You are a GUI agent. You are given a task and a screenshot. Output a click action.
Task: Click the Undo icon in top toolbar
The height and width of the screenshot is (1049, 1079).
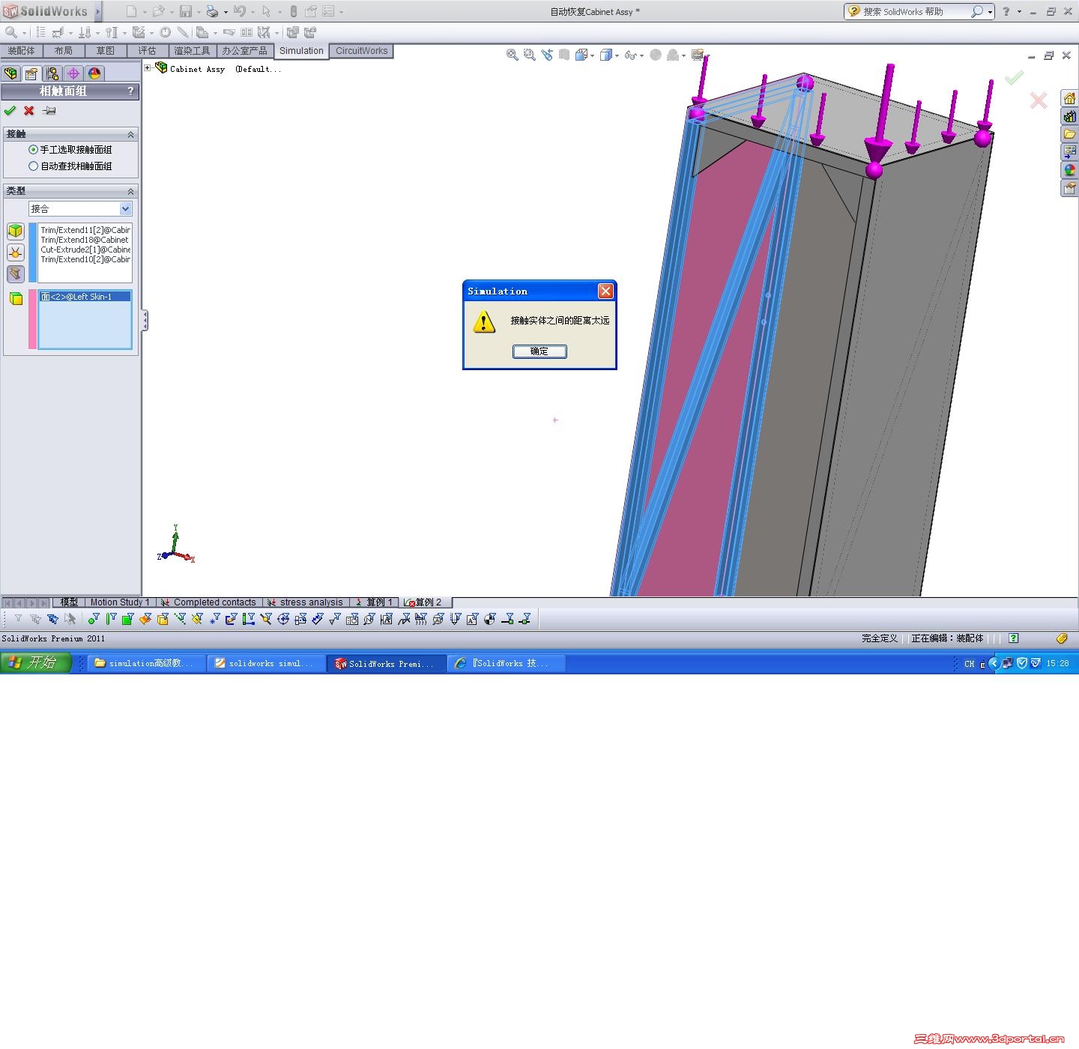(240, 11)
